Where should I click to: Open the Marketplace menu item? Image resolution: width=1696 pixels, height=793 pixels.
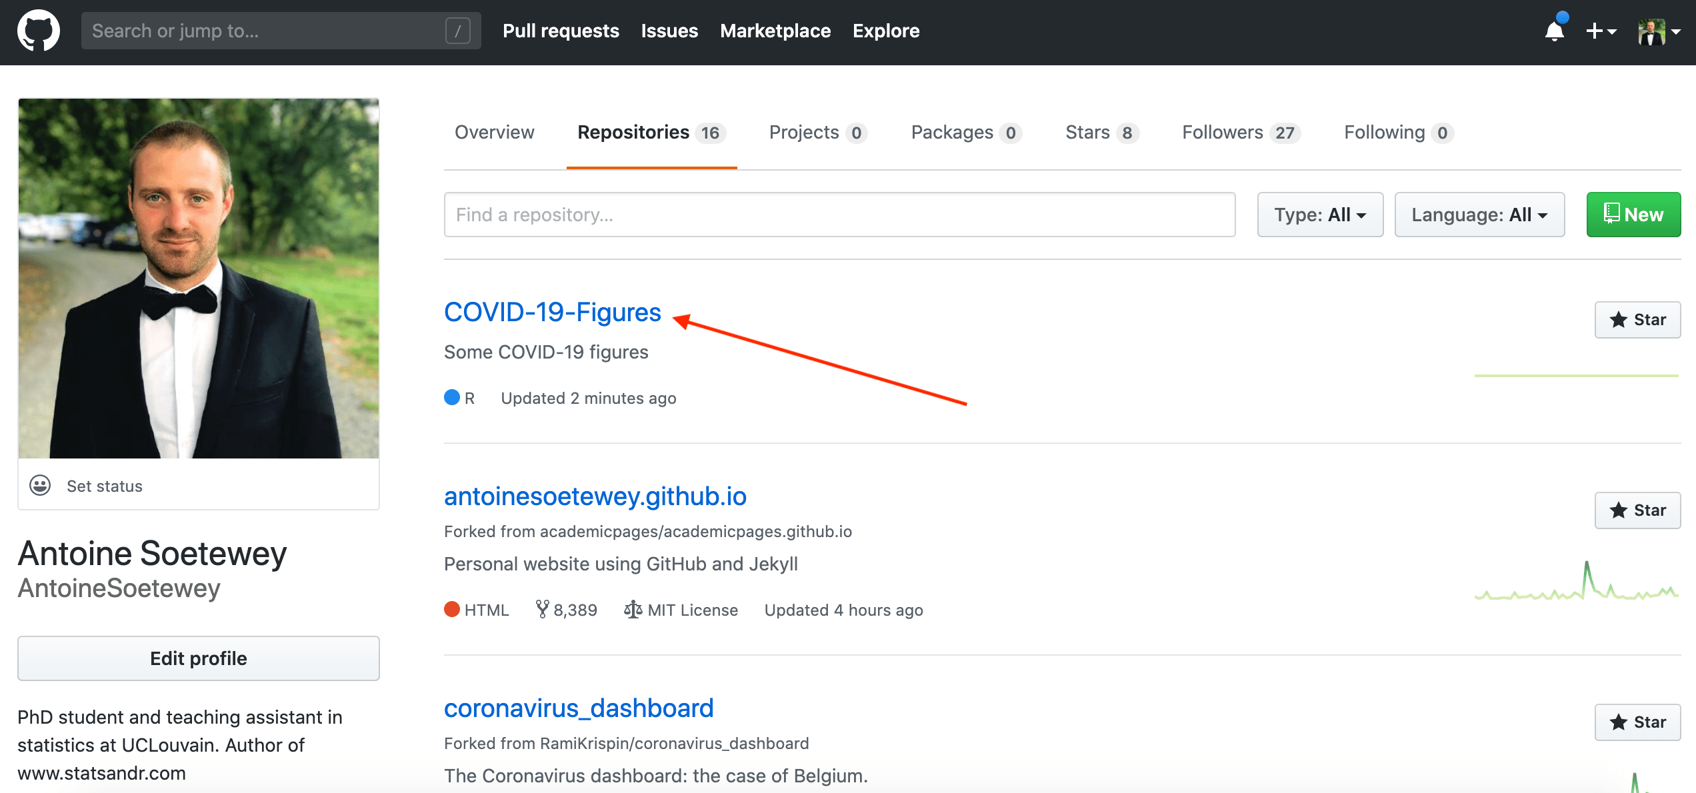[775, 31]
